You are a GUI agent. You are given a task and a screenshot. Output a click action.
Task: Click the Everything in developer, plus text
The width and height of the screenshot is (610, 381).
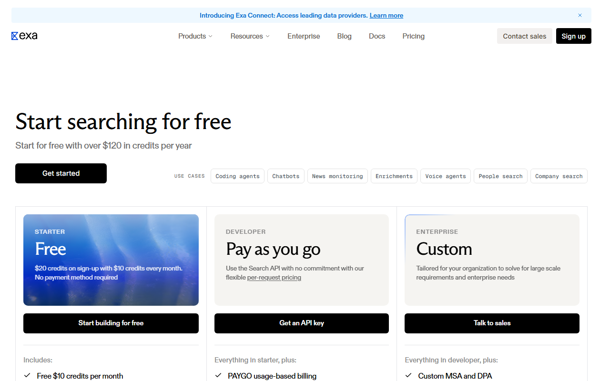(451, 361)
